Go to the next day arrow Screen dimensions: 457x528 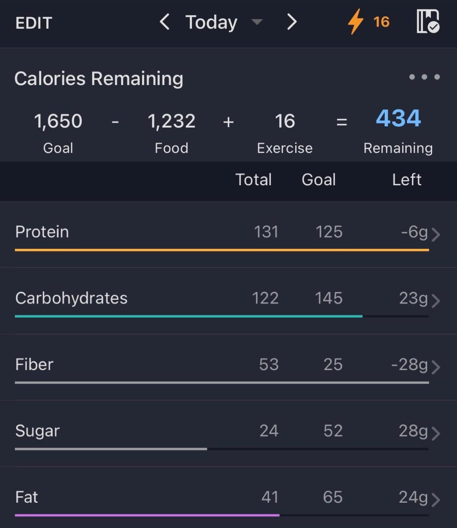[x=292, y=22]
